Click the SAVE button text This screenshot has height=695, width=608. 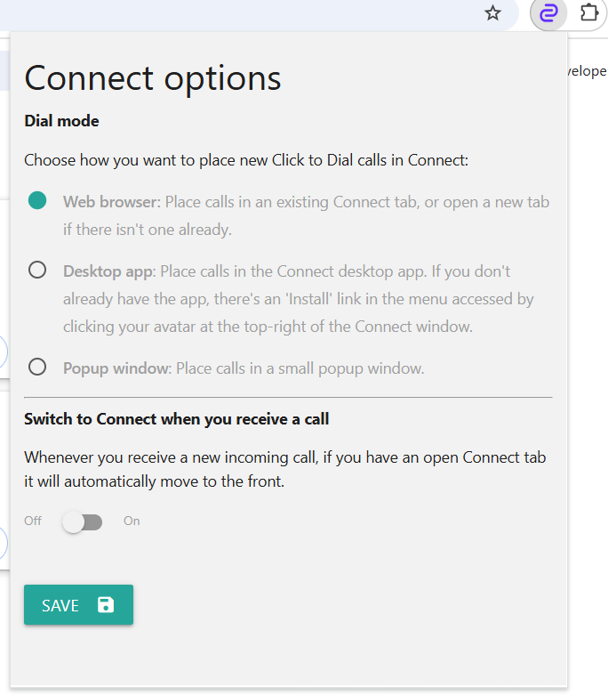pyautogui.click(x=60, y=605)
